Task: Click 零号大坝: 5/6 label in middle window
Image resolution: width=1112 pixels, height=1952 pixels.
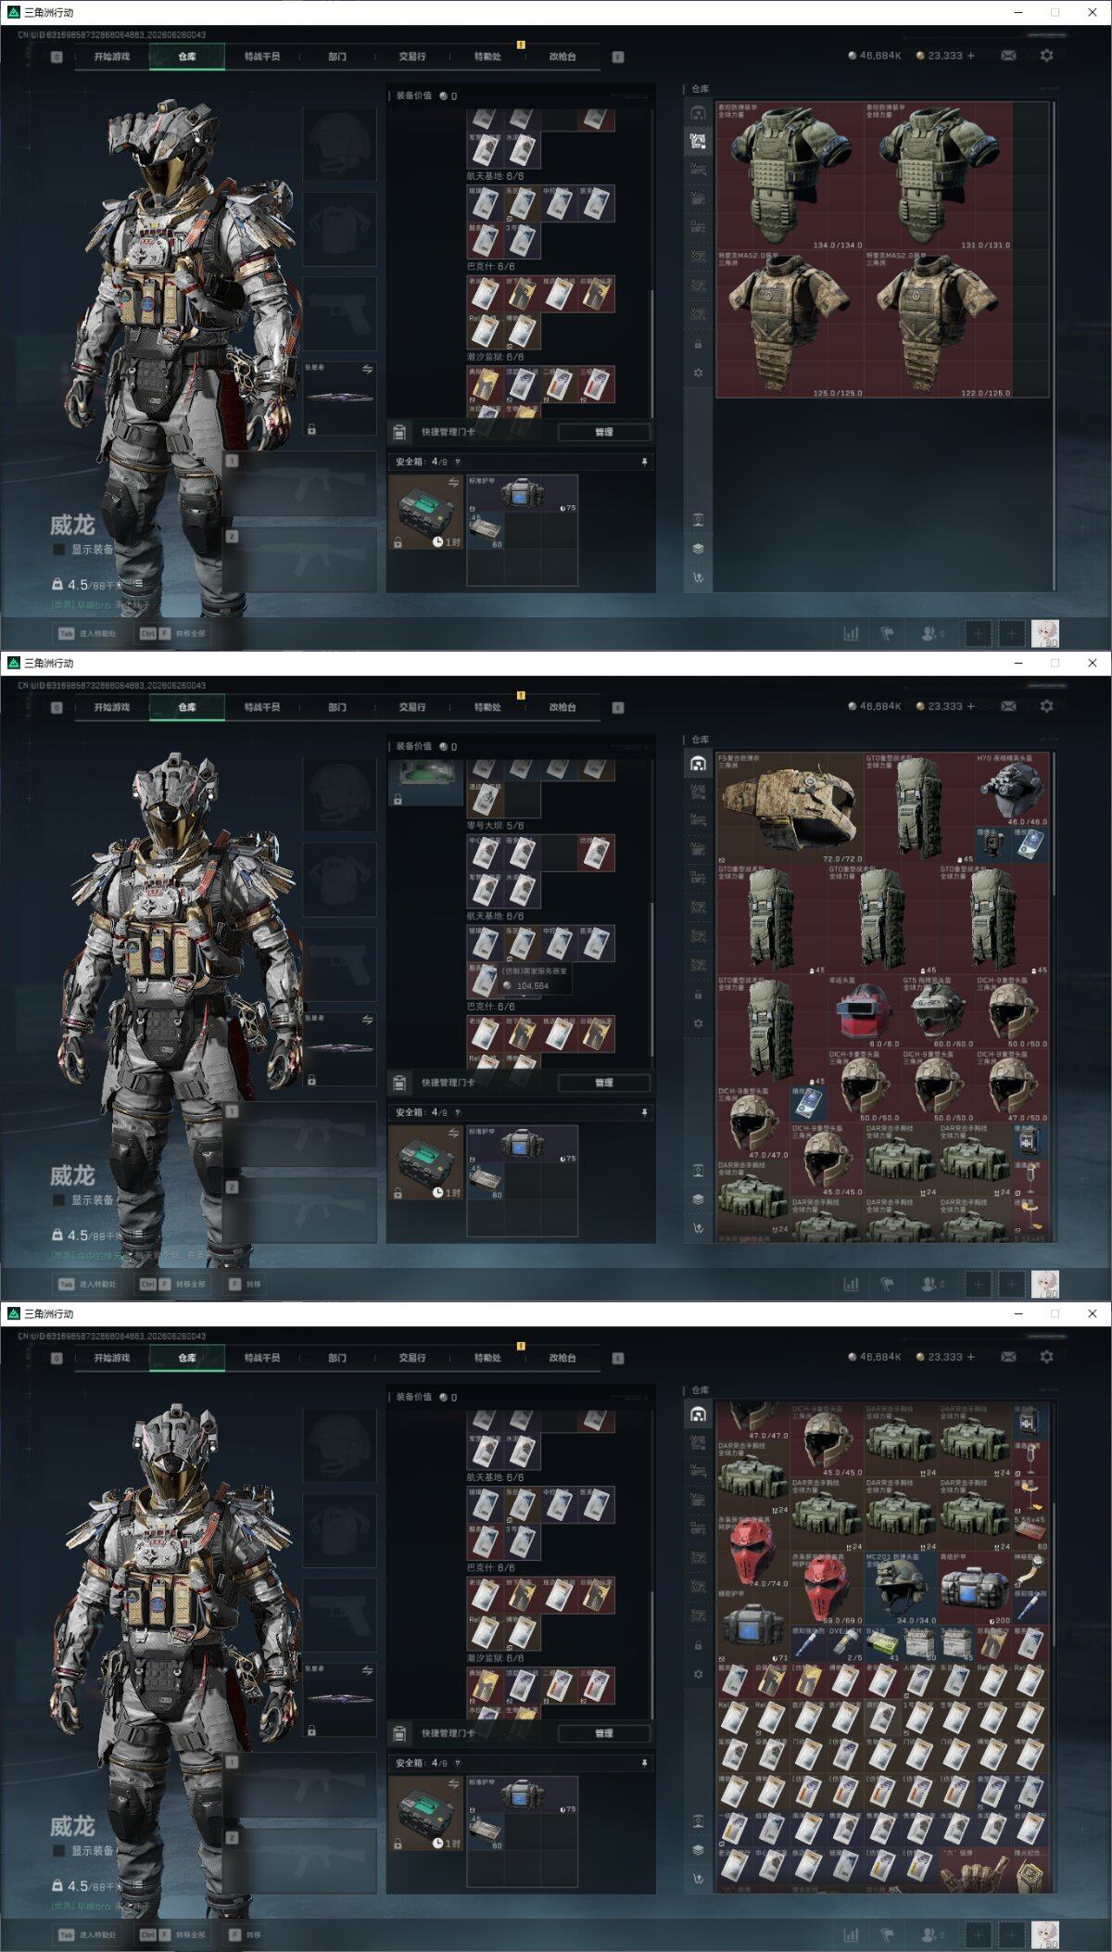Action: [495, 826]
